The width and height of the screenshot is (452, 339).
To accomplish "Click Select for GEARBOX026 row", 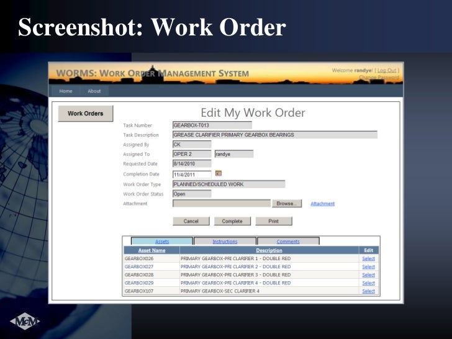I will point(368,258).
